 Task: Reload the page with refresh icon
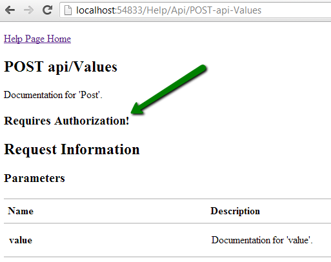pos(47,10)
